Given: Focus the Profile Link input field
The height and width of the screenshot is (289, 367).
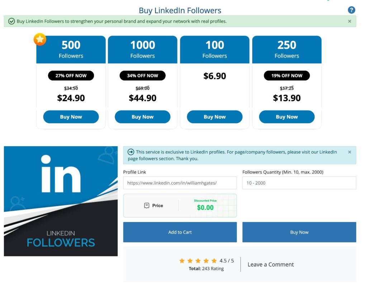Looking at the screenshot, I should coord(180,183).
